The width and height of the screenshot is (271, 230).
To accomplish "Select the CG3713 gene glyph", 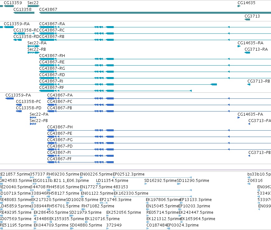I will click(x=247, y=19).
